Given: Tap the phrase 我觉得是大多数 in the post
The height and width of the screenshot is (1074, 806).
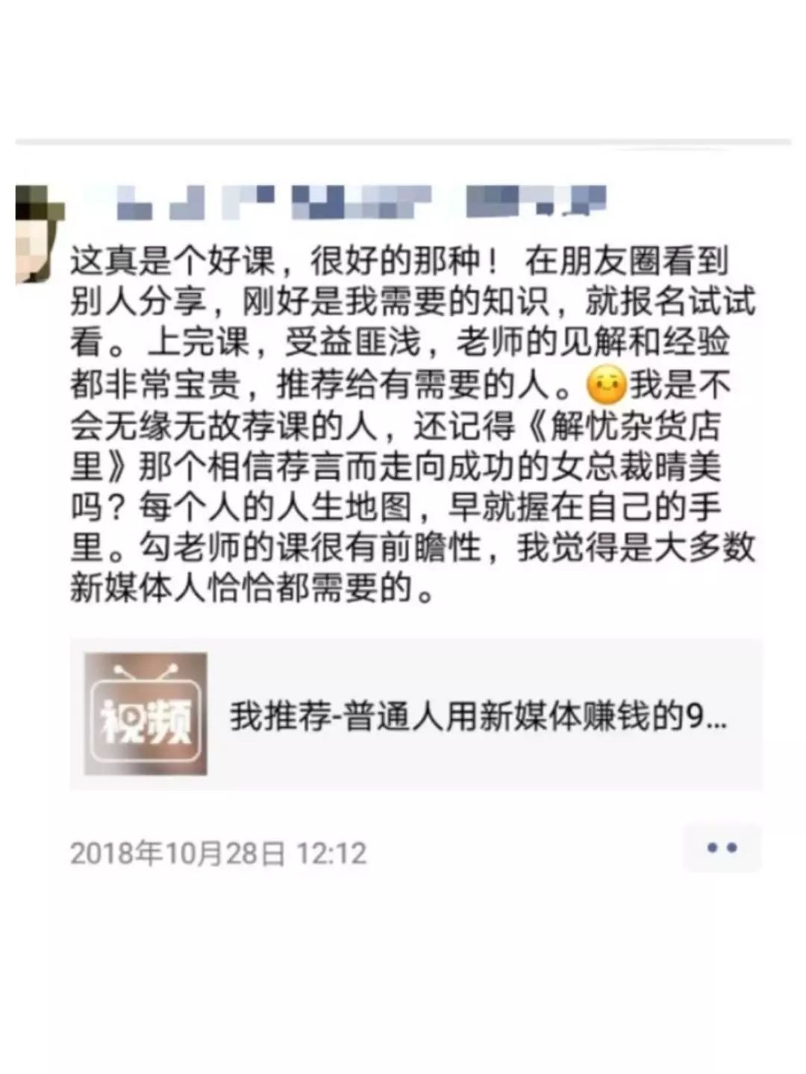Looking at the screenshot, I should click(636, 549).
